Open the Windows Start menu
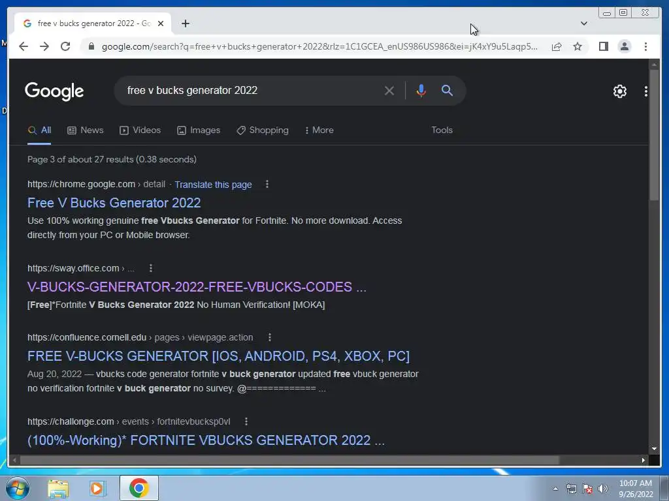 click(18, 488)
